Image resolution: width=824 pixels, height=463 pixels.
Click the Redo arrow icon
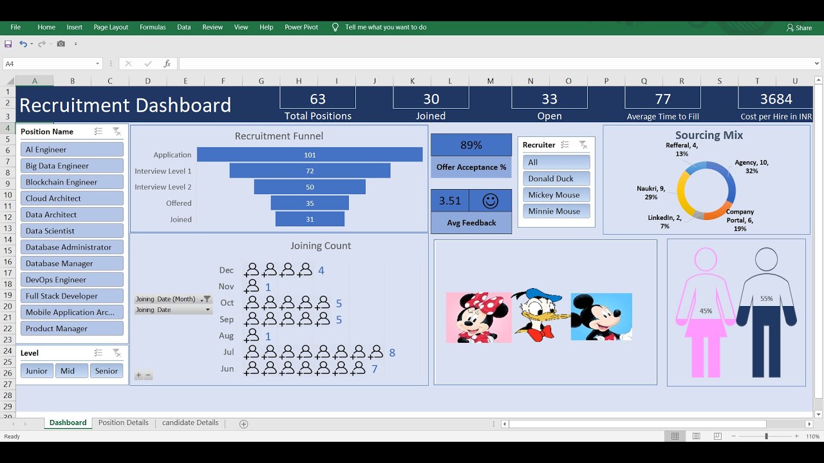(41, 44)
